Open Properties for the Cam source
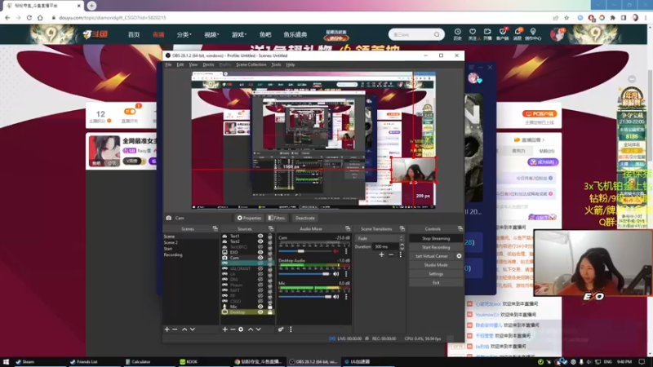The image size is (653, 367). pyautogui.click(x=249, y=218)
